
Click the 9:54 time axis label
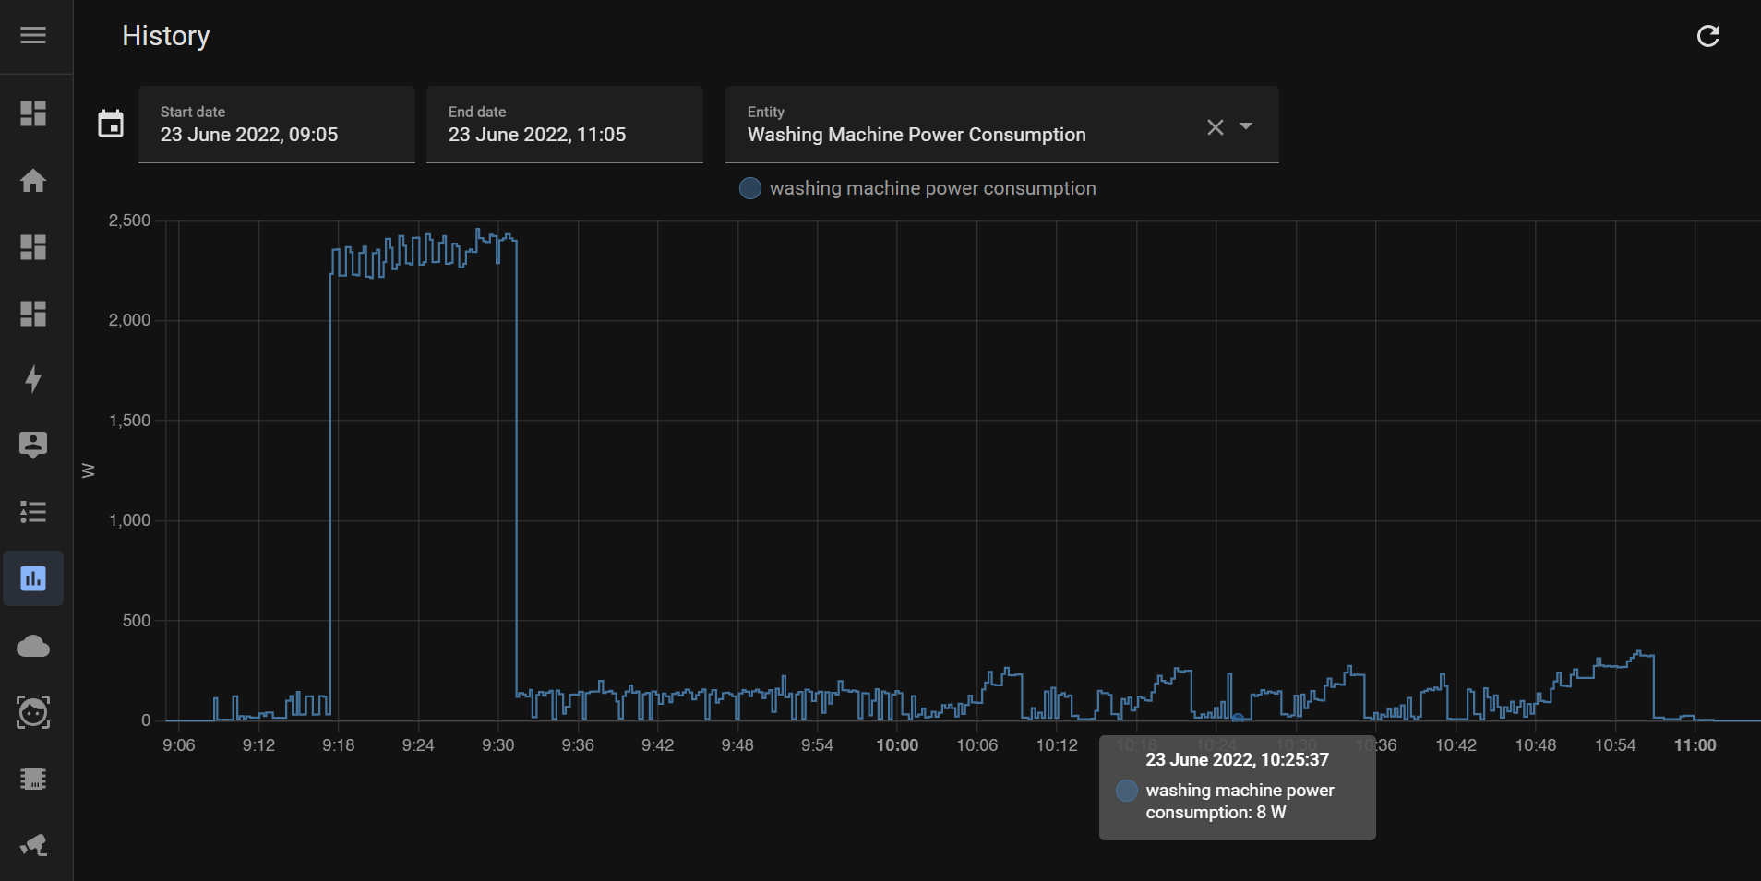click(818, 745)
